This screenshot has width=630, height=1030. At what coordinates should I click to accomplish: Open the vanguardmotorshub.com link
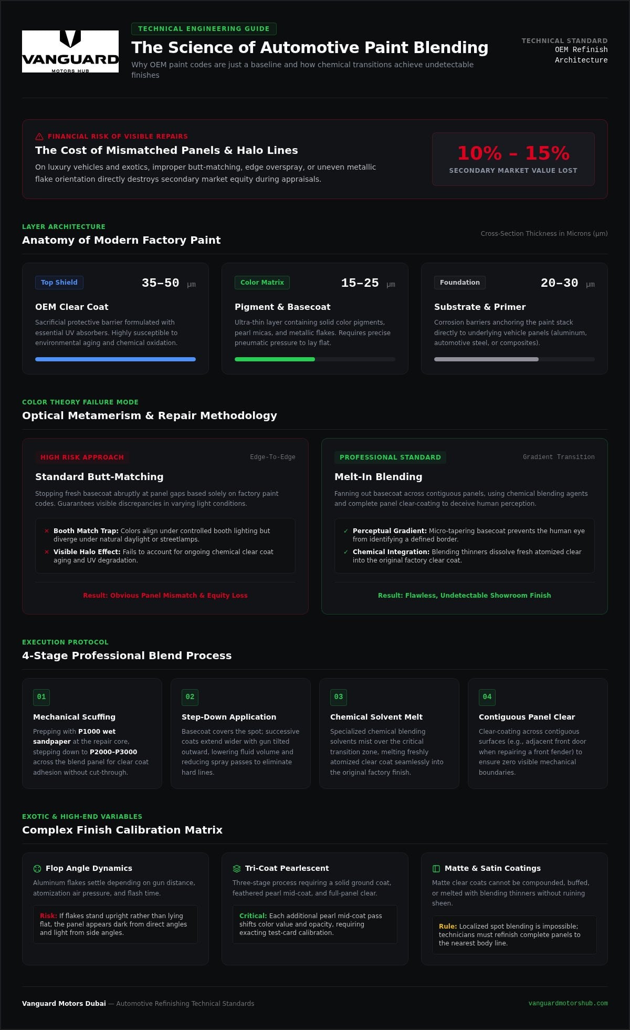pos(568,1004)
